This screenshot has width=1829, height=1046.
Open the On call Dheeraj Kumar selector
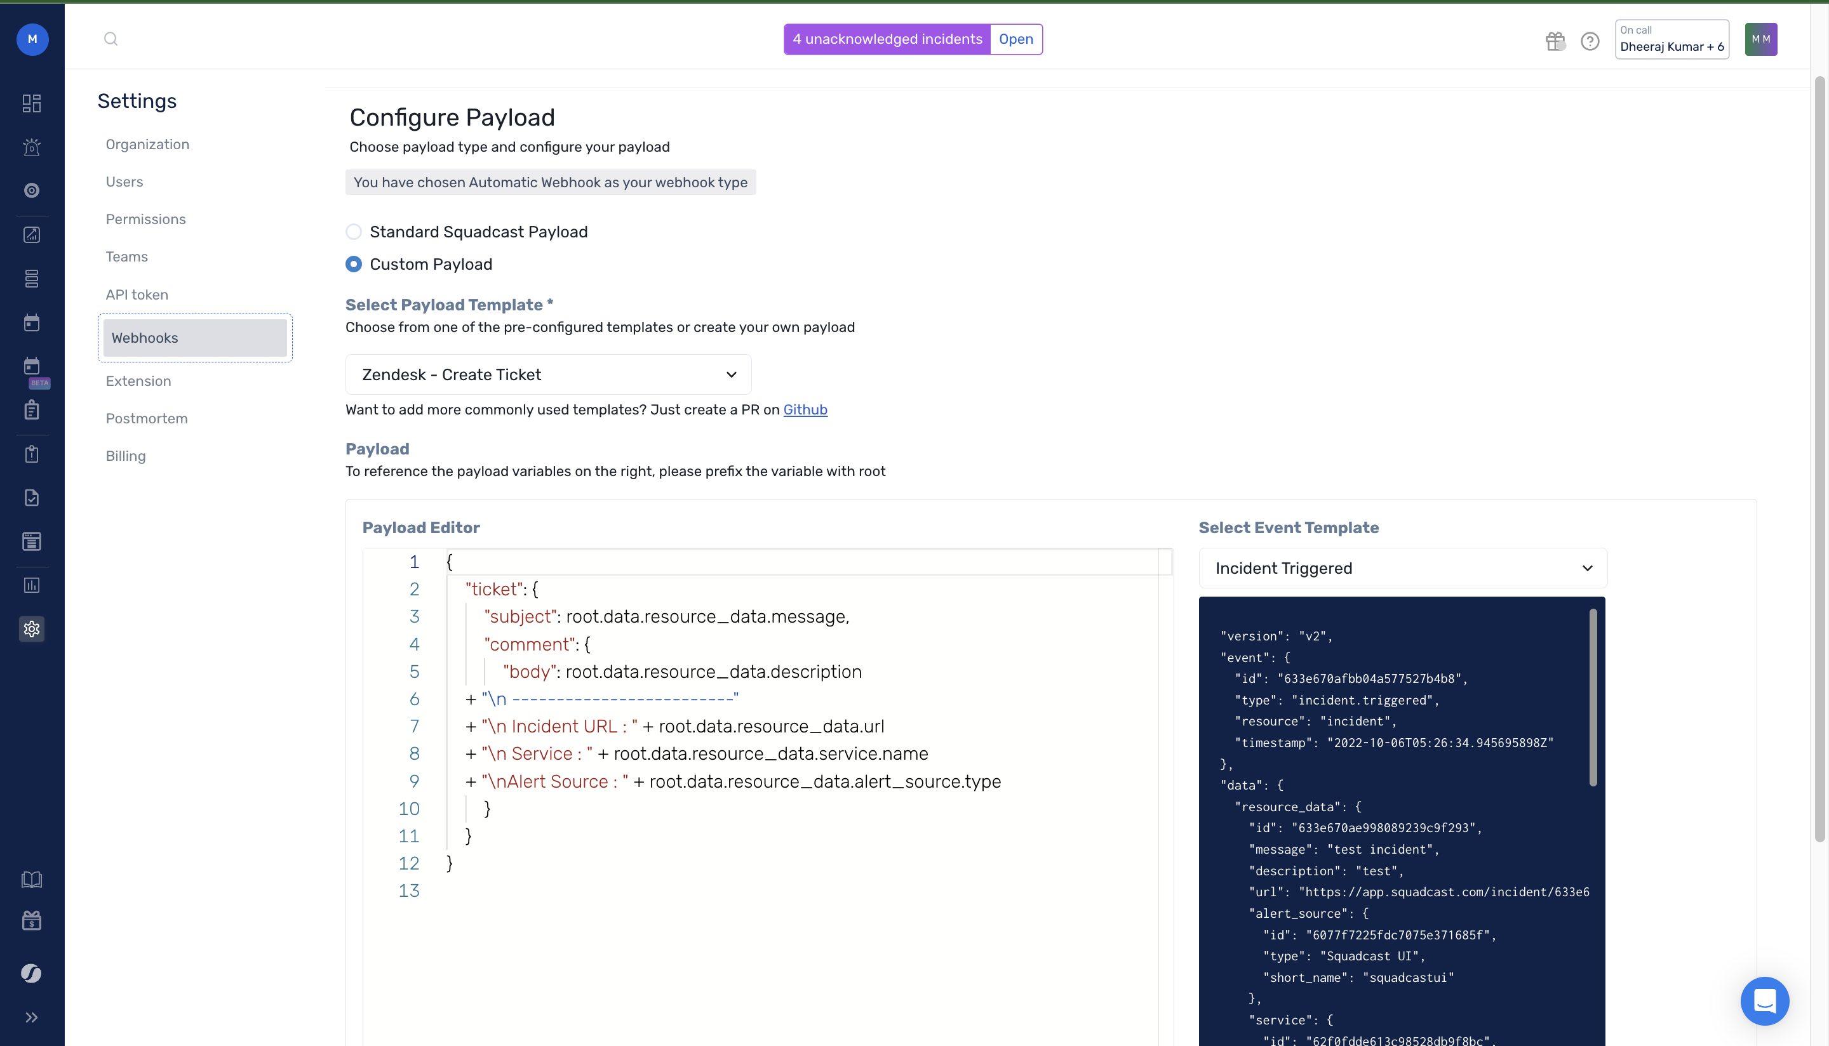1672,39
